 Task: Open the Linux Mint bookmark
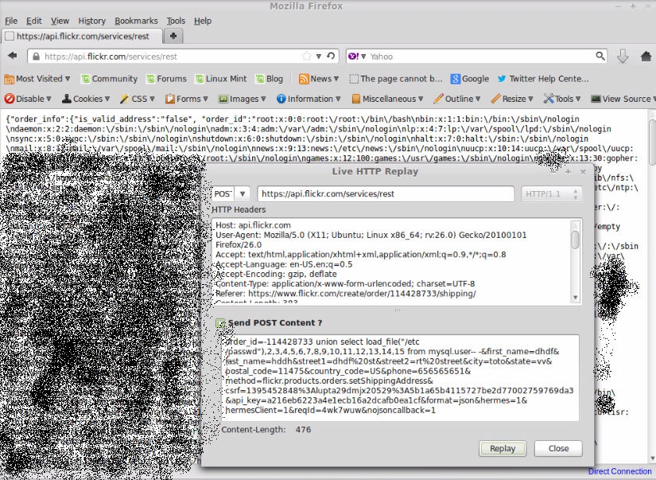click(x=221, y=79)
